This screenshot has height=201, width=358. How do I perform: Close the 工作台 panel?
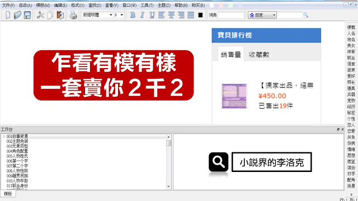(342, 129)
